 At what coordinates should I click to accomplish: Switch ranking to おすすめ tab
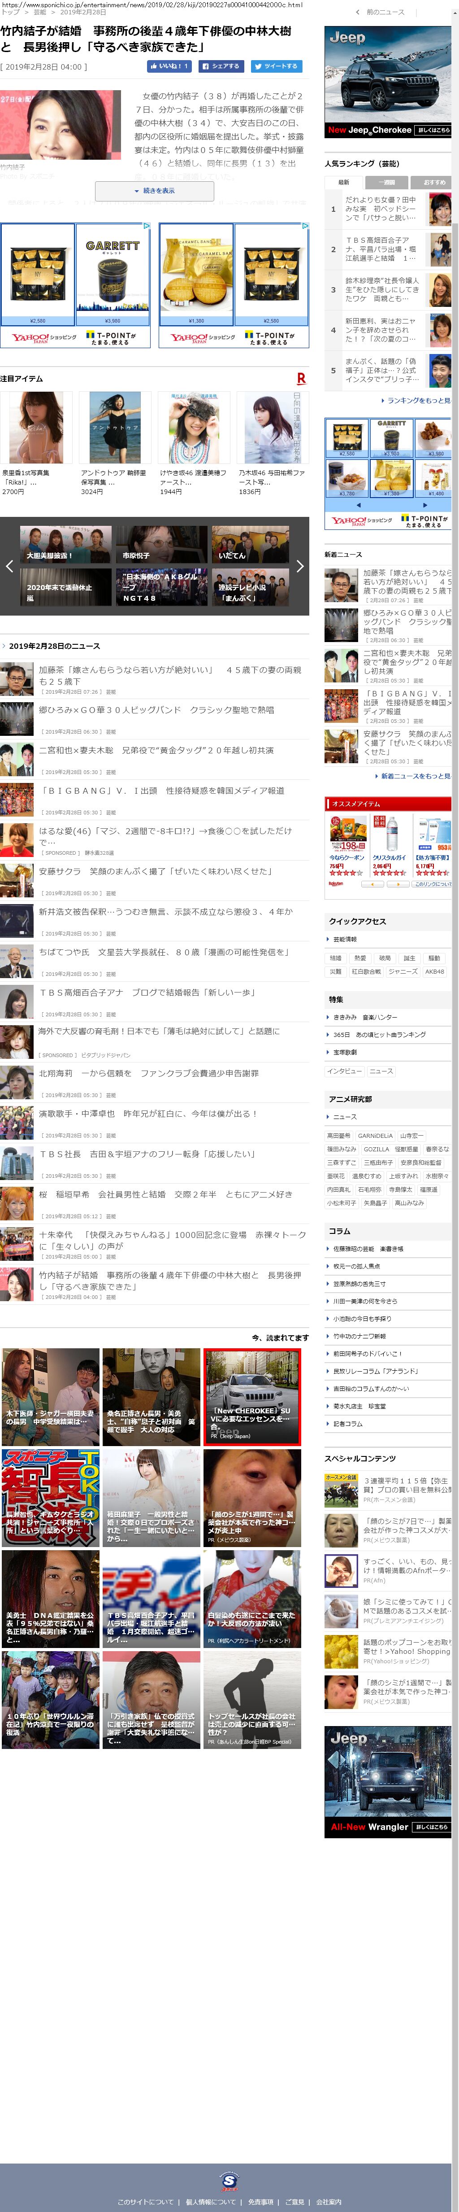point(433,182)
